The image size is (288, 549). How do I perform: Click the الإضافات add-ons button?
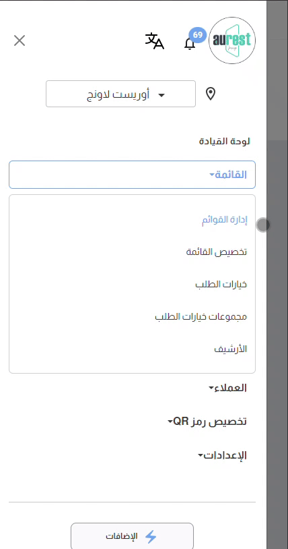pos(132,536)
